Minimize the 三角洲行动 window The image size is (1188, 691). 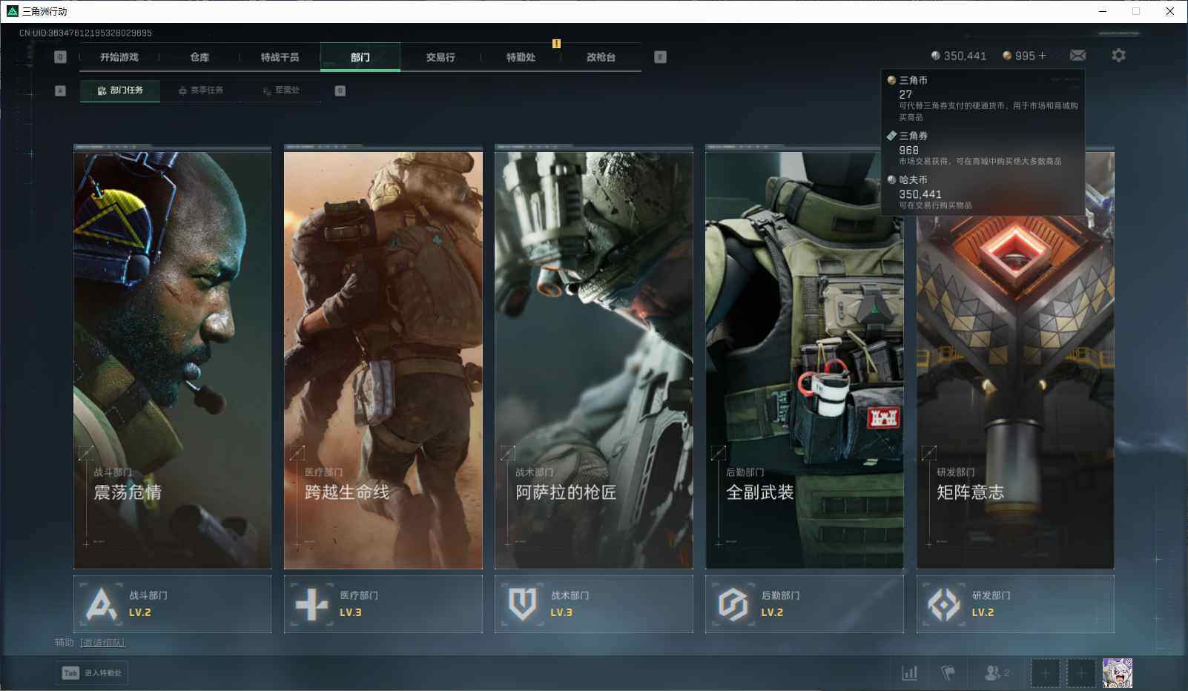(x=1103, y=11)
